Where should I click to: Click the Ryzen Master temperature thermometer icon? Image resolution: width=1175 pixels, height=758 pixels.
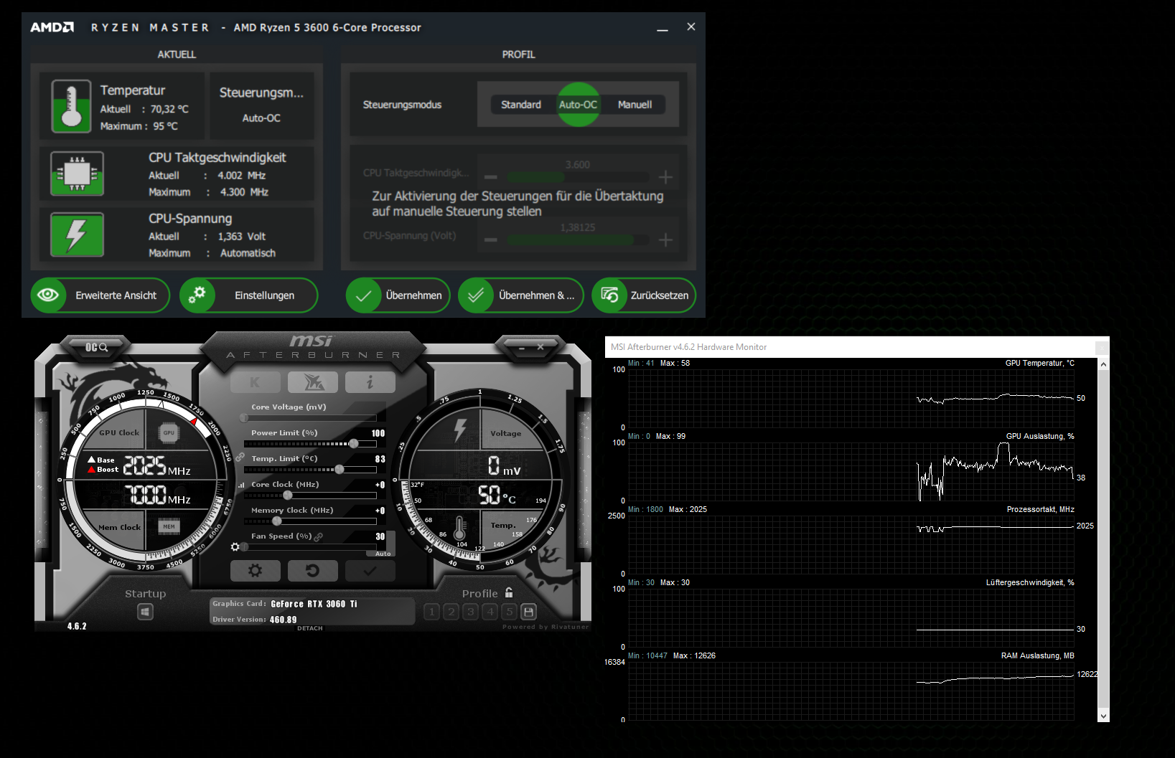[71, 106]
